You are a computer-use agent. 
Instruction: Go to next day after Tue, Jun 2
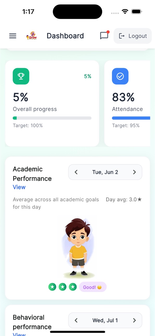point(134,172)
